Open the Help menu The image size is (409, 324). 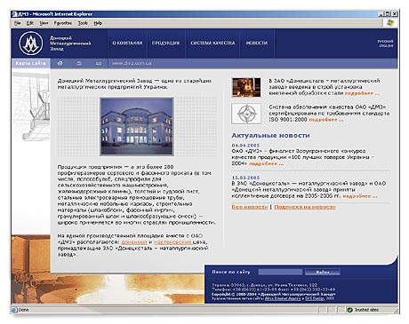click(98, 23)
